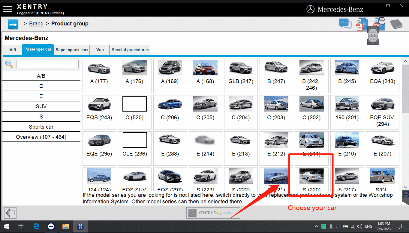Select the A (169) model tile
This screenshot has width=409, height=233.
click(x=170, y=76)
